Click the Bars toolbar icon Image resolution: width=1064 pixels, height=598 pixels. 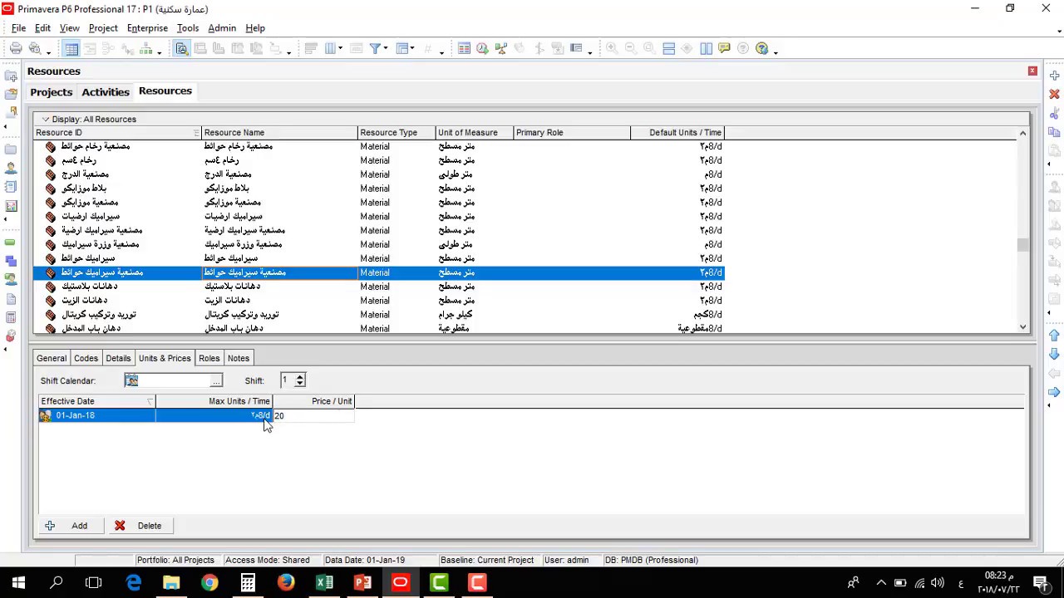pyautogui.click(x=311, y=49)
